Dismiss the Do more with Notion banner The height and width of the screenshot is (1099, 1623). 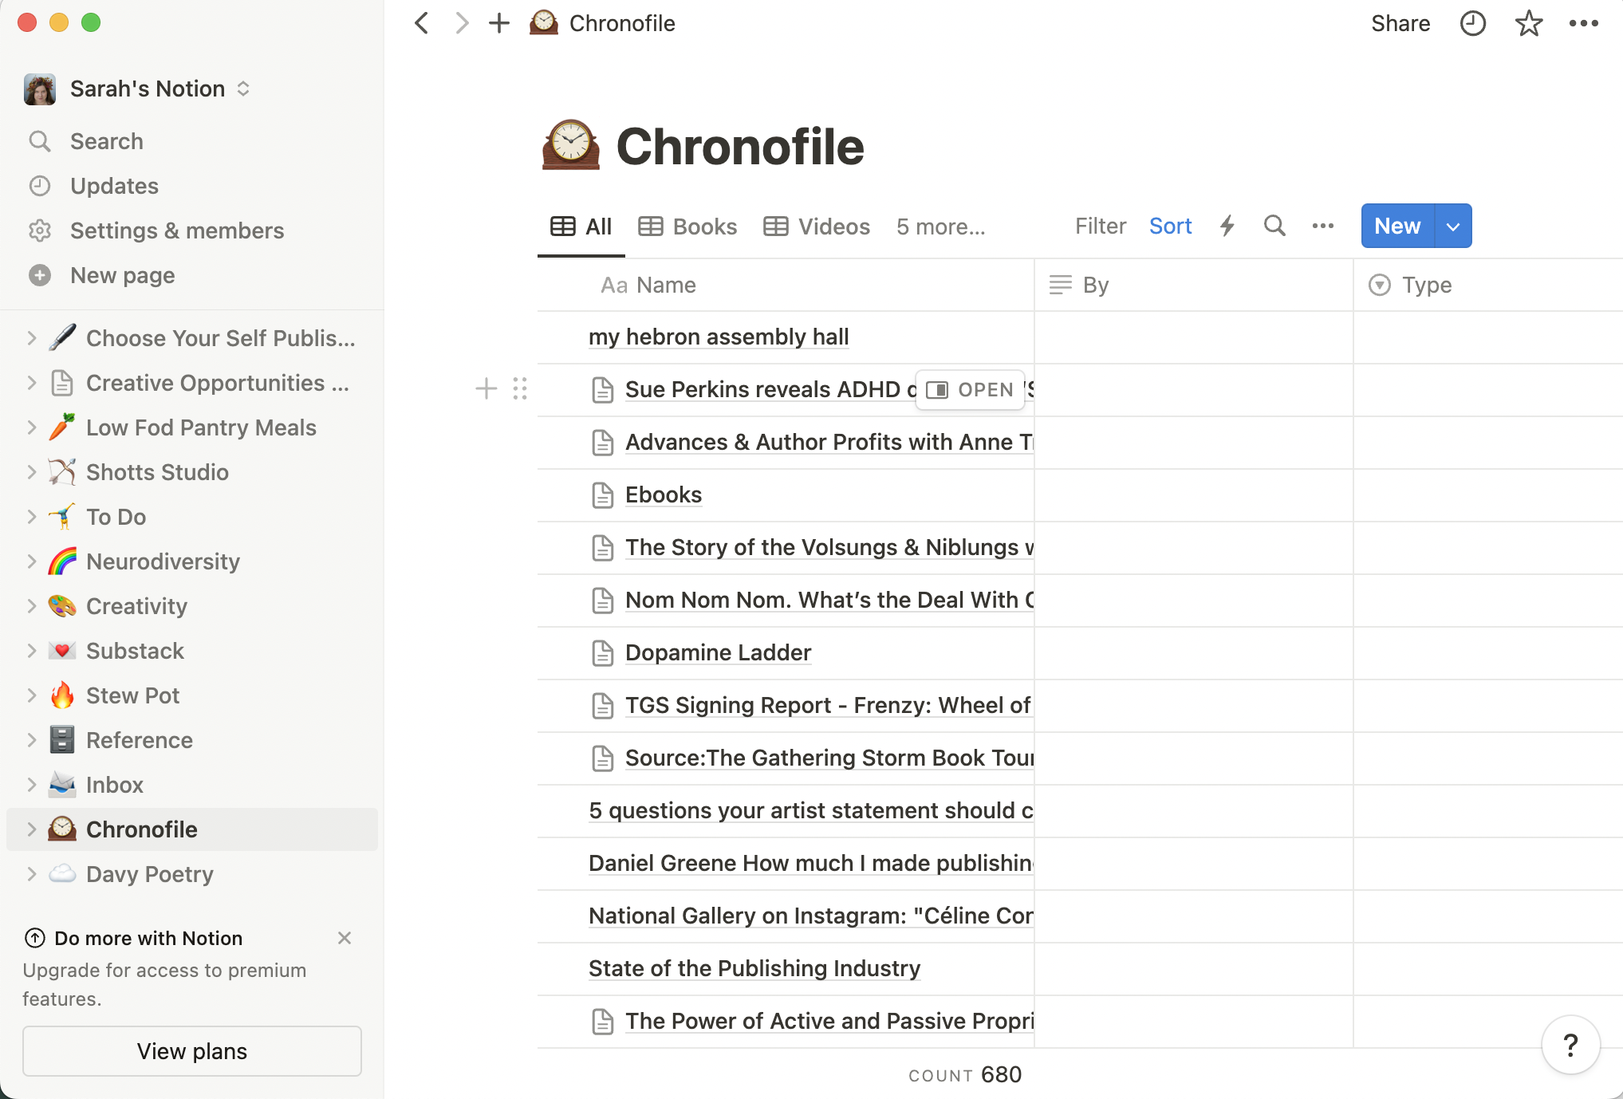[345, 938]
